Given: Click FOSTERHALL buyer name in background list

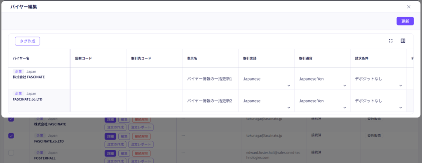Looking at the screenshot, I should tap(45, 158).
